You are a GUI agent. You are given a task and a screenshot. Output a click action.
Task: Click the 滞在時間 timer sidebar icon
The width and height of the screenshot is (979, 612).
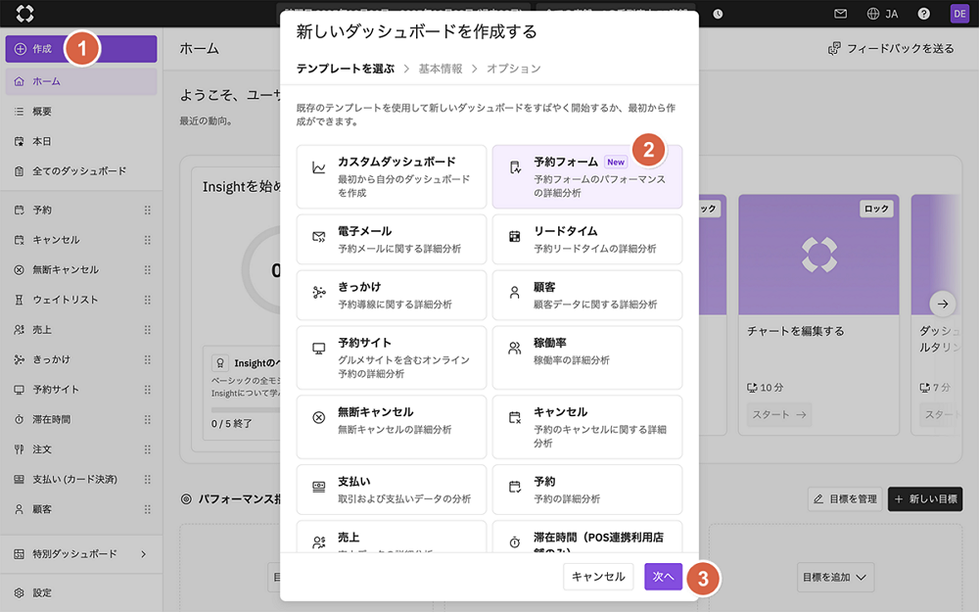(19, 420)
